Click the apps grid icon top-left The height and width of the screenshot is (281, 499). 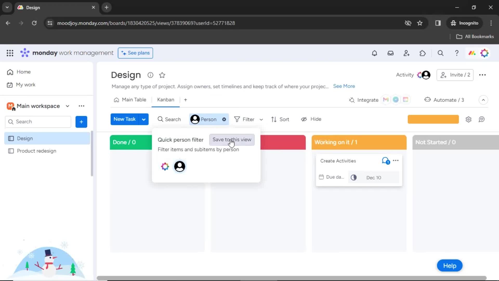10,53
